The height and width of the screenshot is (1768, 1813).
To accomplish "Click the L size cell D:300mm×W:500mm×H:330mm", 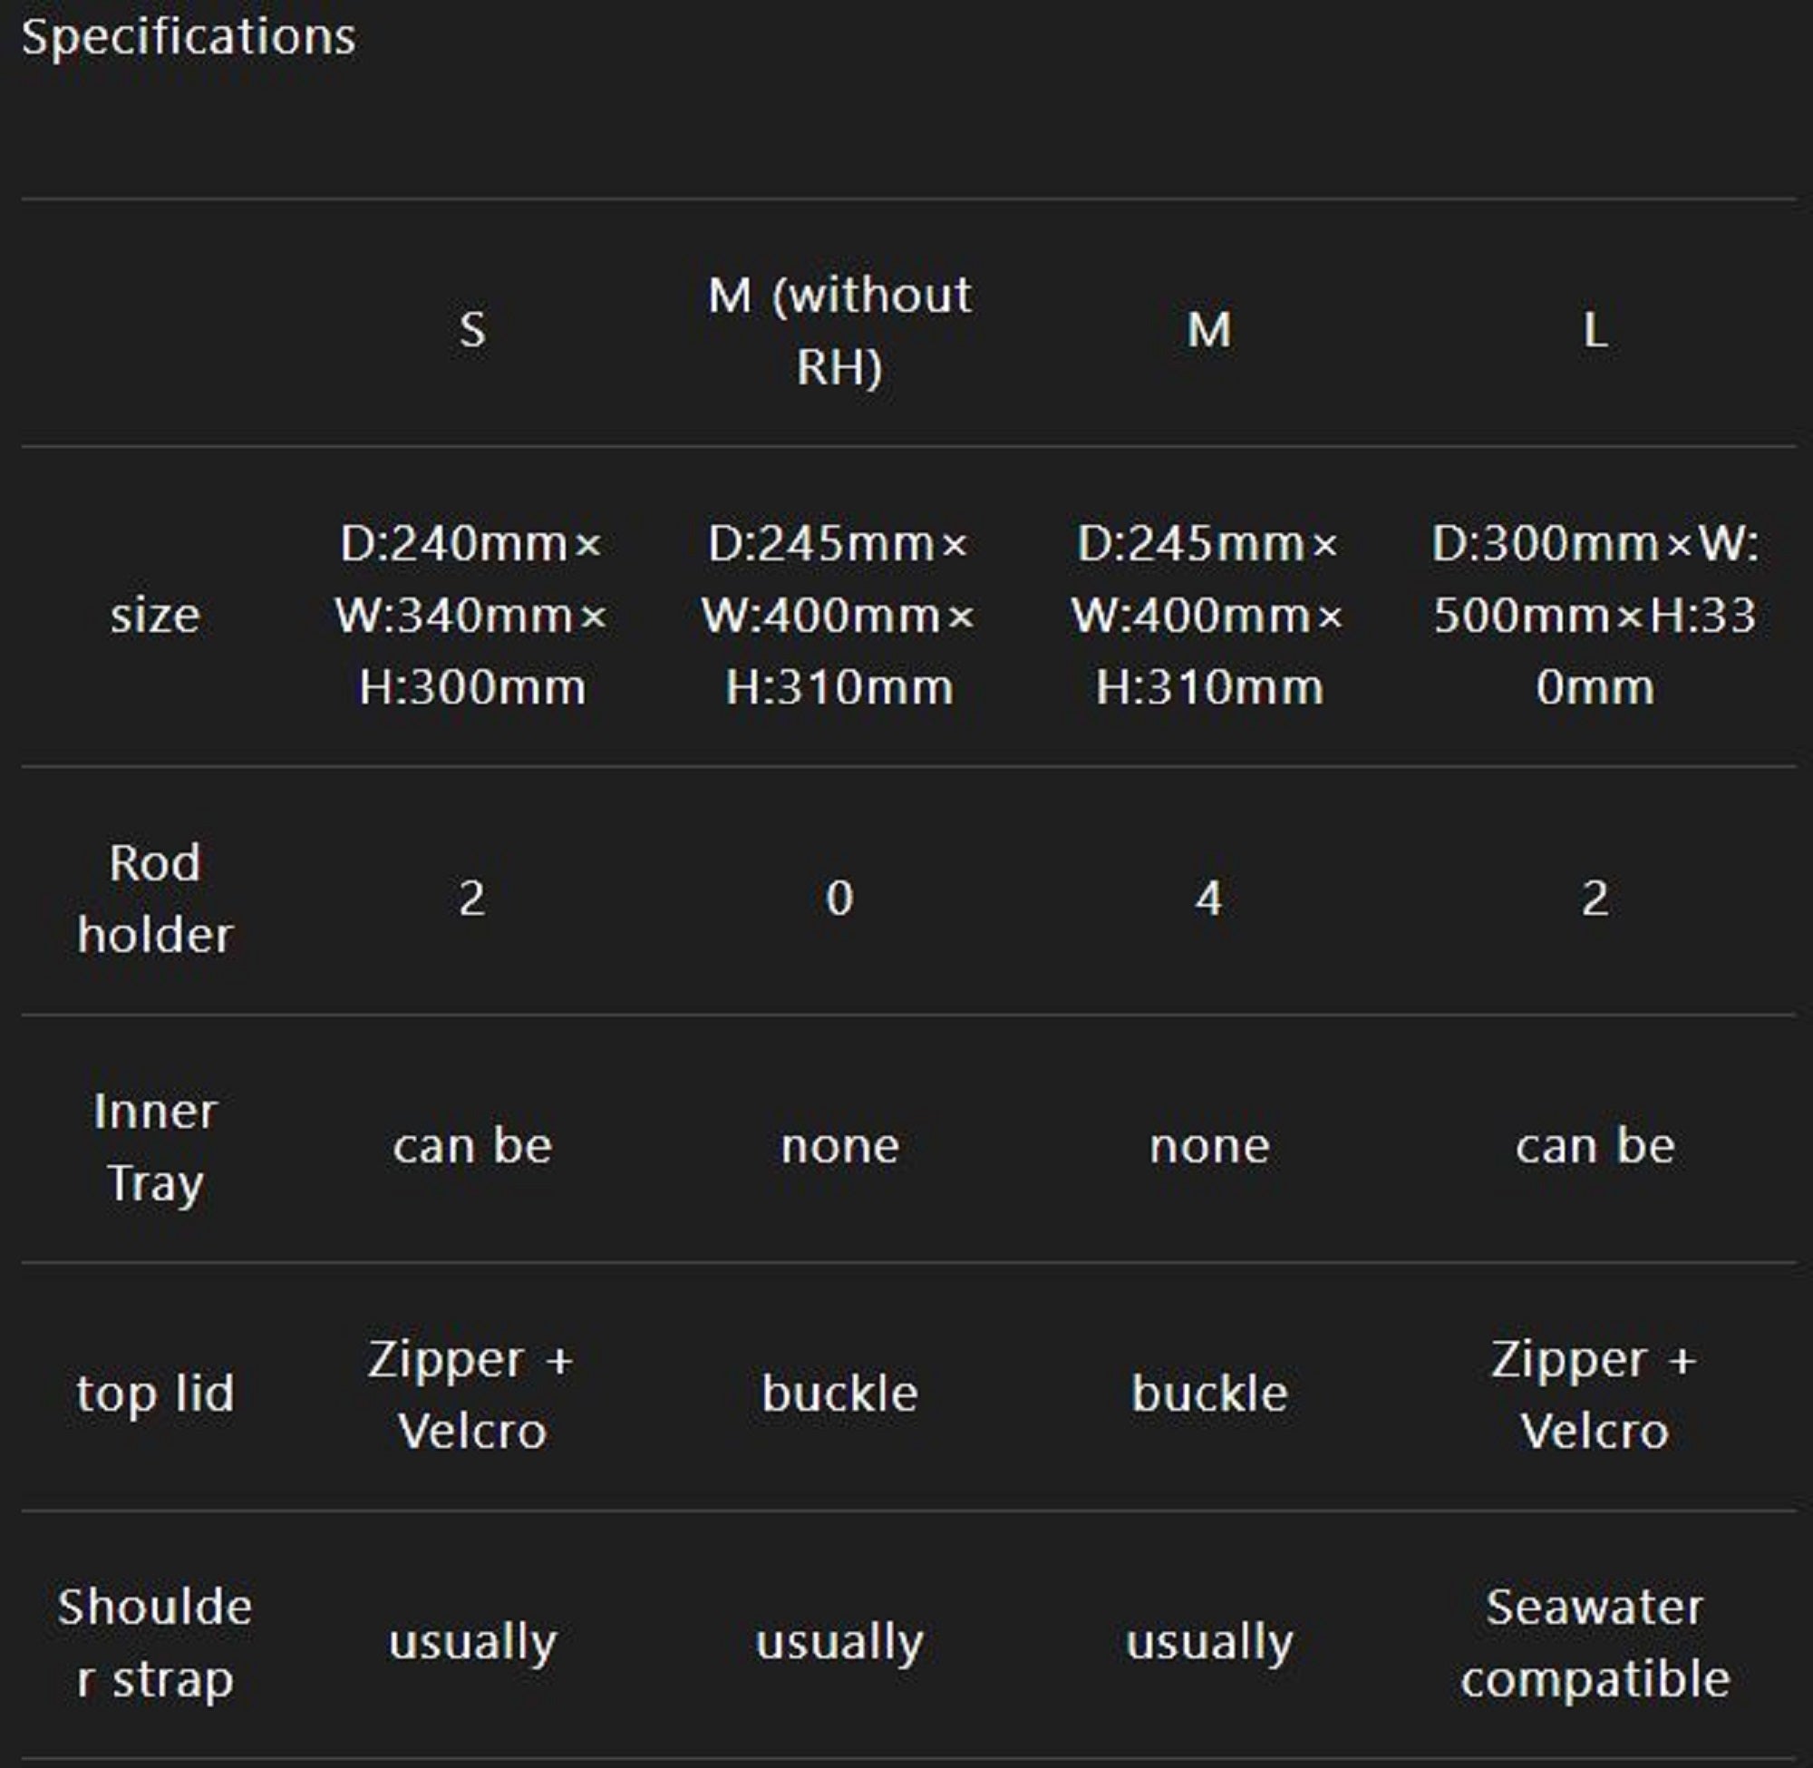I will tap(1594, 615).
